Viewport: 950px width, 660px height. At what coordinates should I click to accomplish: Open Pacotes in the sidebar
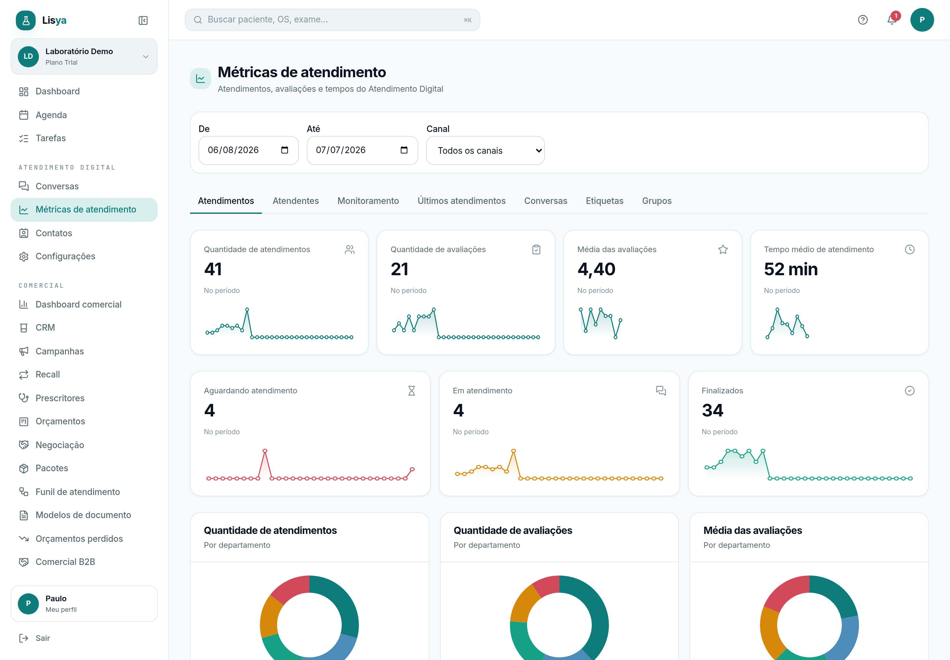(x=84, y=468)
